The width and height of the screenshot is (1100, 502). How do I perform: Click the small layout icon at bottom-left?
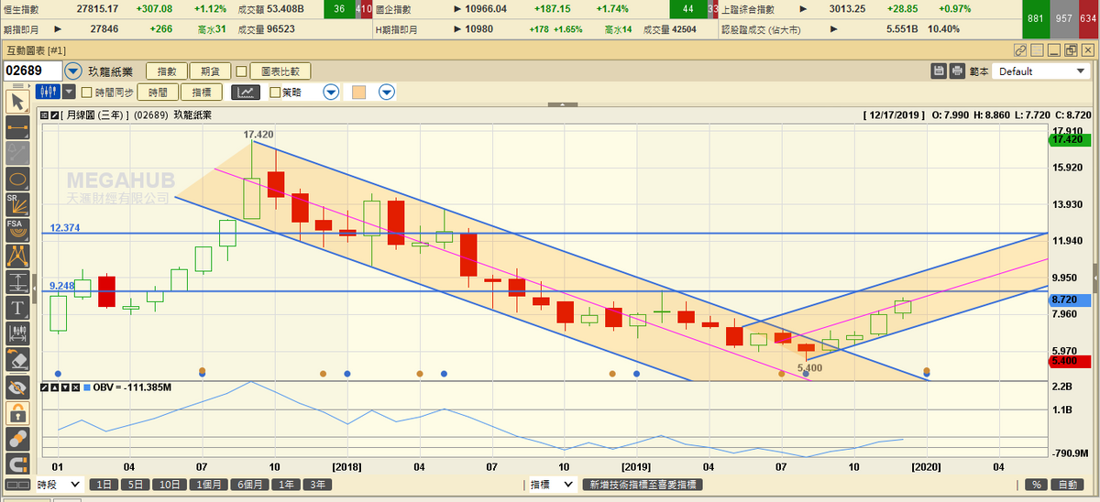point(16,485)
